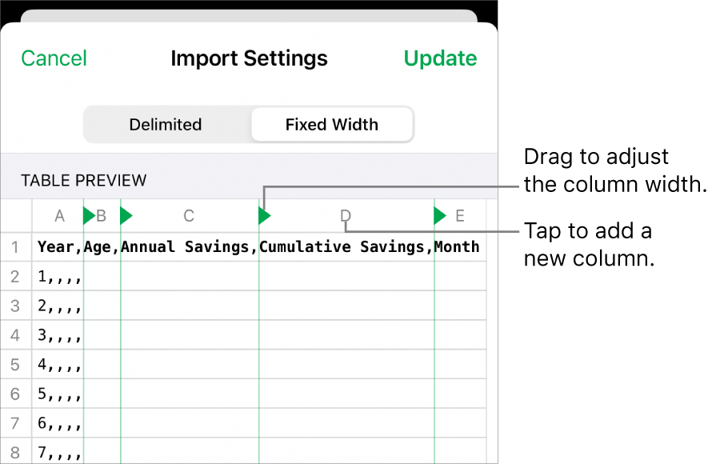Tap column D header to add a new column

[345, 215]
